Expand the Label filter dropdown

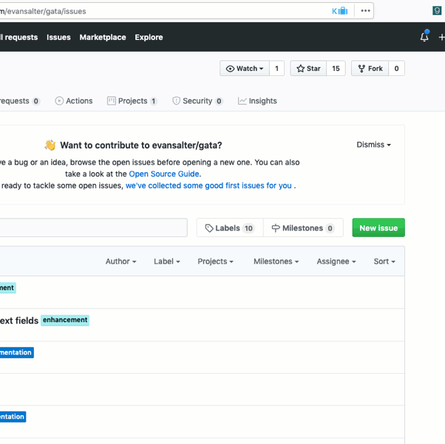[x=167, y=262]
